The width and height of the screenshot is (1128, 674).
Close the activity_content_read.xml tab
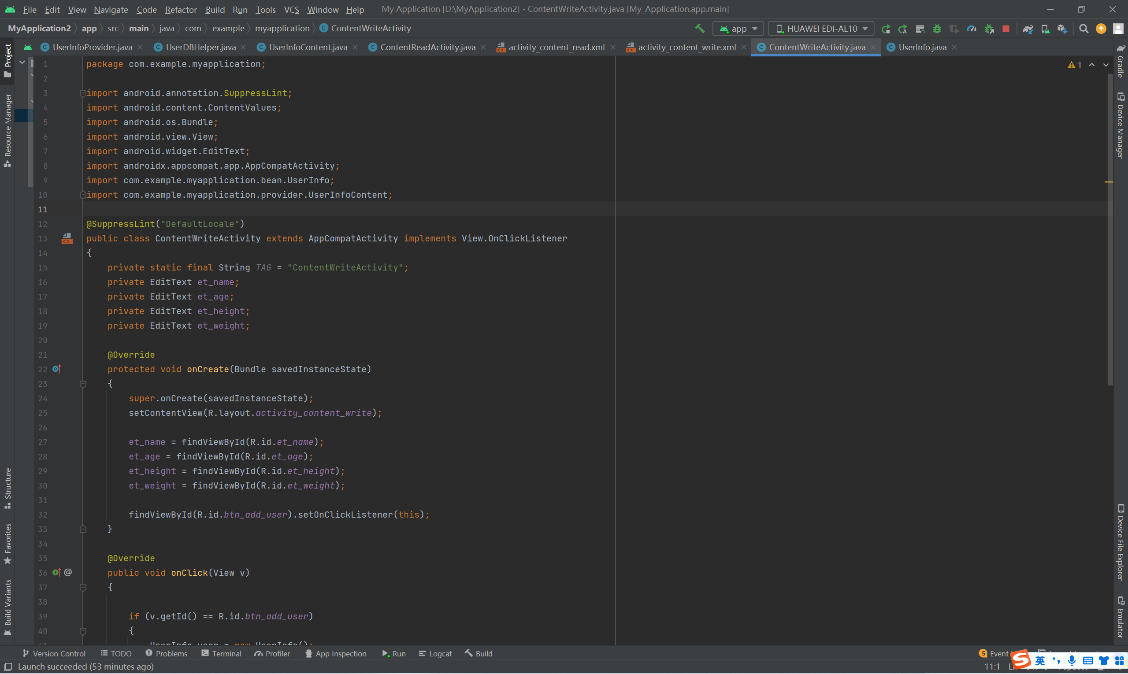pos(613,47)
